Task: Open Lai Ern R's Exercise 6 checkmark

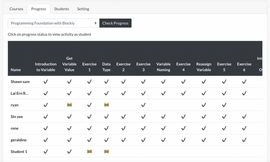Action: [x=244, y=93]
